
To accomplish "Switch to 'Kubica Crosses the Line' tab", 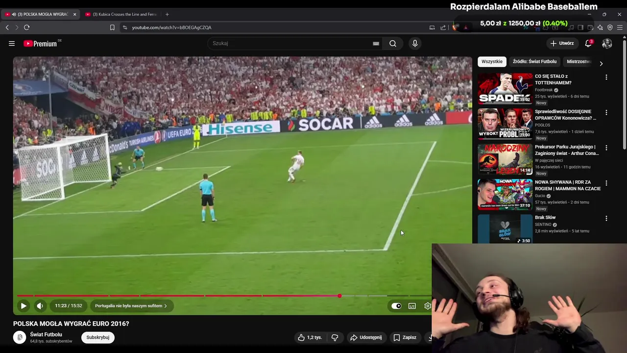I will click(121, 14).
